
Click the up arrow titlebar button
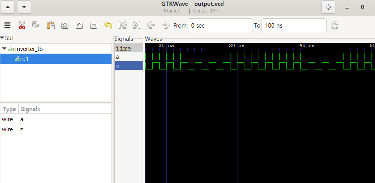coord(8,7)
